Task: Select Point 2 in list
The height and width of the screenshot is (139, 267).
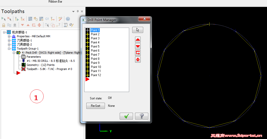Action: click(95, 34)
